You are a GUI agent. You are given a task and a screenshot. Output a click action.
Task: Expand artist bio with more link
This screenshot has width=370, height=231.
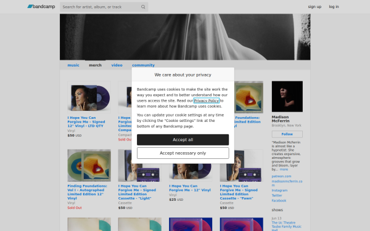click(284, 169)
